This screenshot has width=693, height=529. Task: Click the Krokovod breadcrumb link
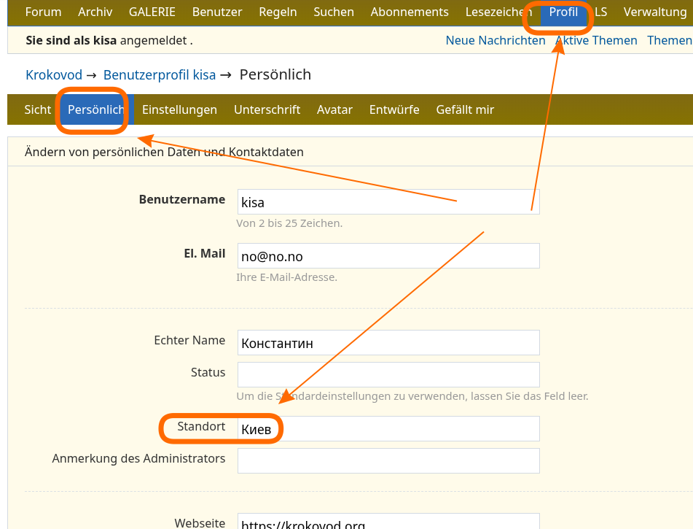click(x=54, y=75)
